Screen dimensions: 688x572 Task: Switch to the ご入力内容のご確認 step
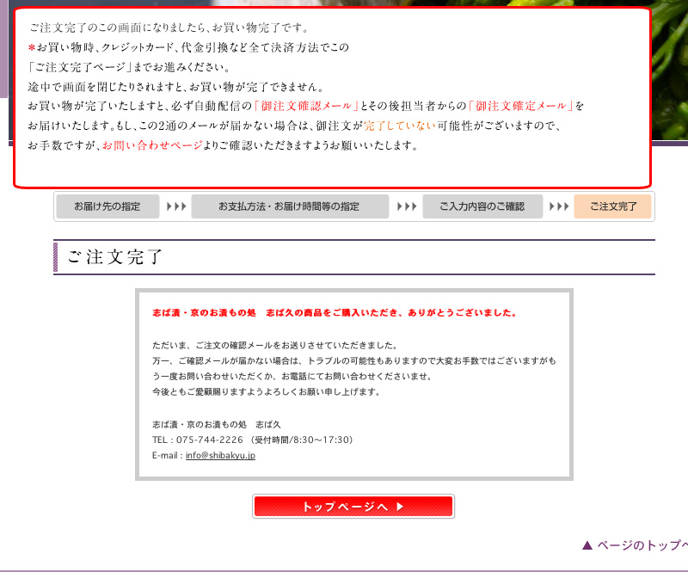coord(482,206)
